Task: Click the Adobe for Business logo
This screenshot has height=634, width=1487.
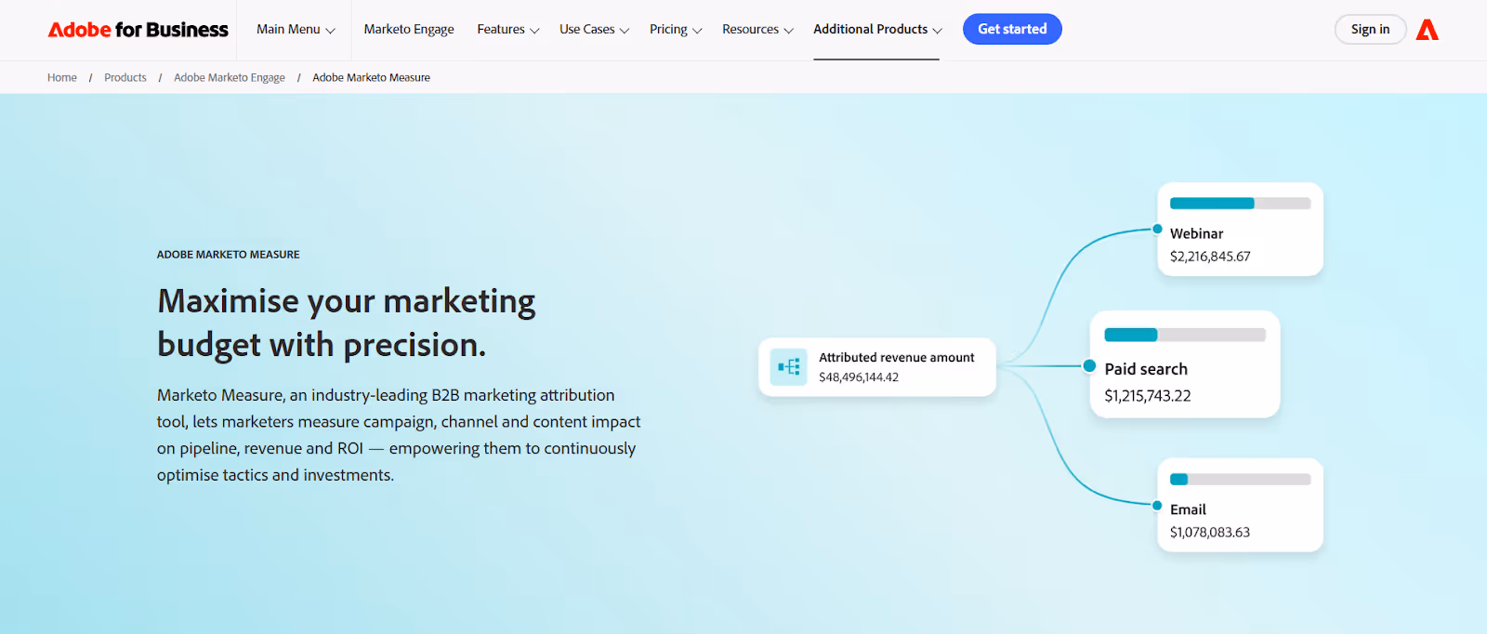Action: [x=138, y=30]
